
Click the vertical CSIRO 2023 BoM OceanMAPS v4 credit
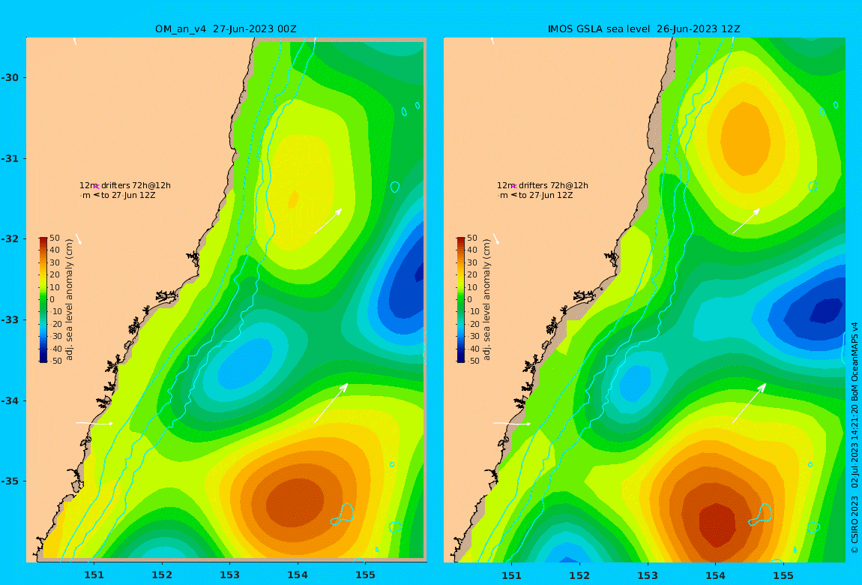pyautogui.click(x=855, y=438)
